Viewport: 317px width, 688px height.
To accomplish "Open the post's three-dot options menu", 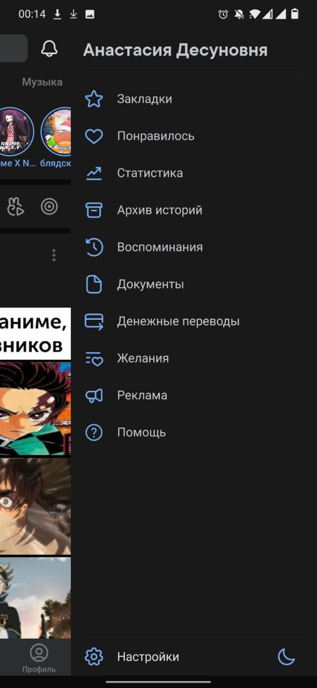I will pyautogui.click(x=54, y=255).
